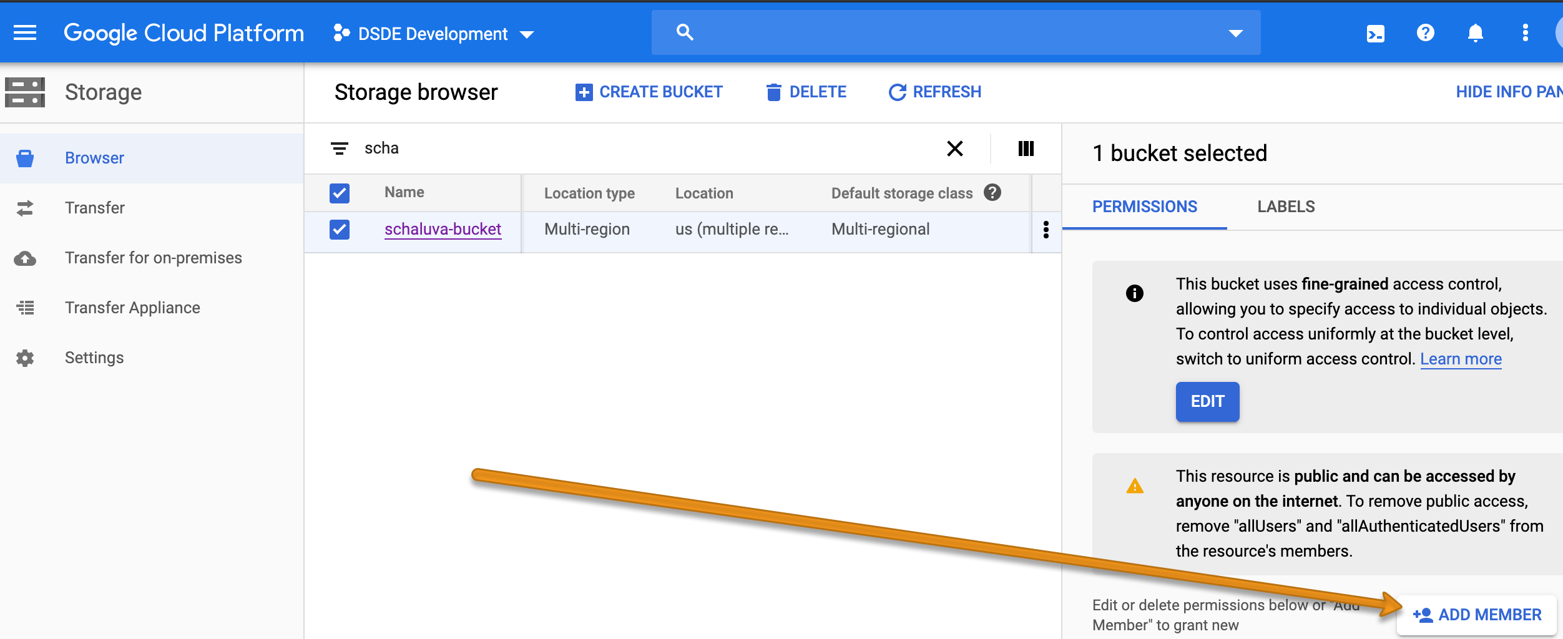Screen dimensions: 1563x639
Task: Open the schaluva-bucket row overflow menu
Action: click(1046, 230)
